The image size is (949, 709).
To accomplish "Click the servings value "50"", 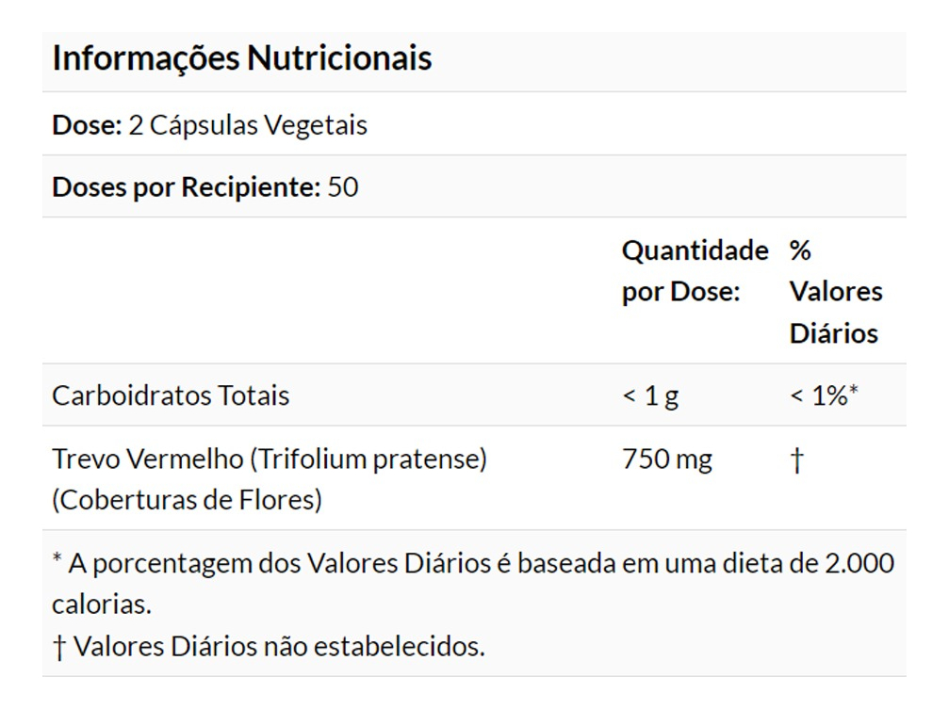I will coord(343,186).
